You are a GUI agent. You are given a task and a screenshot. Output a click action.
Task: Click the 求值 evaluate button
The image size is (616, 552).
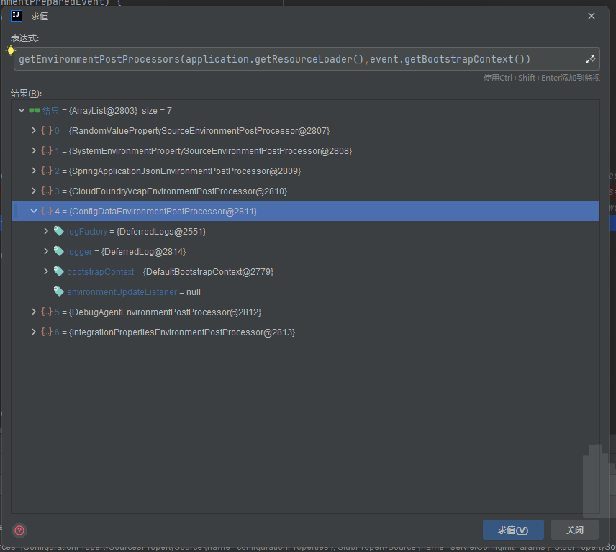pos(513,530)
